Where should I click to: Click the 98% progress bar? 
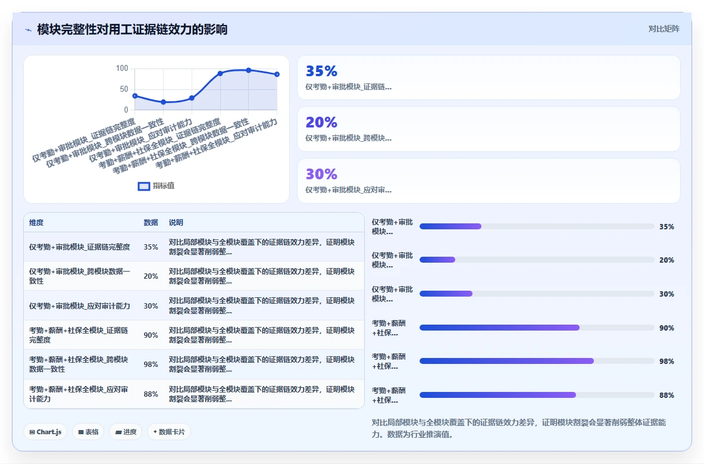(537, 361)
